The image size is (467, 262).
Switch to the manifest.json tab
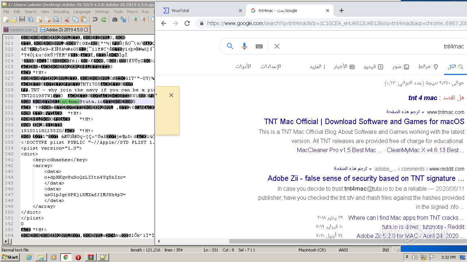(20, 29)
